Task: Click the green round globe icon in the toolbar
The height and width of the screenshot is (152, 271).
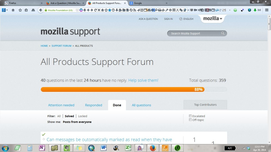Action: [x=235, y=10]
